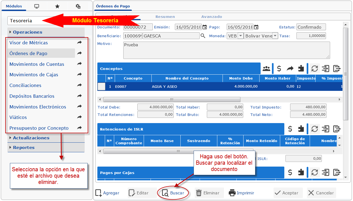Open the favorites star tab
The width and height of the screenshot is (353, 201).
[x=57, y=6]
